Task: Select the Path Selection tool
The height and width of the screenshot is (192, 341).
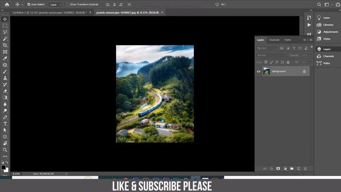Action: click(x=5, y=130)
